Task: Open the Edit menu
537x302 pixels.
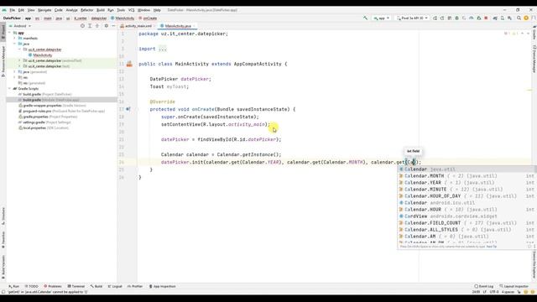Action: 21,10
